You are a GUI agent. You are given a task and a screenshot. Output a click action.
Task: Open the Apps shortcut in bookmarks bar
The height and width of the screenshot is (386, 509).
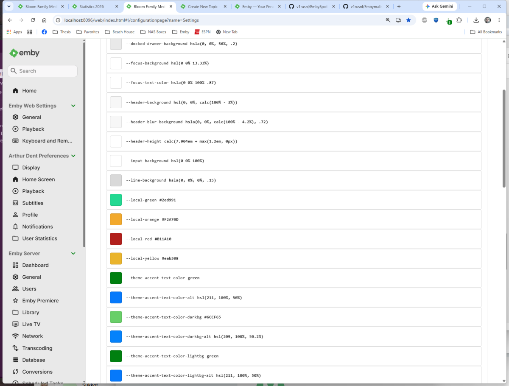click(x=14, y=32)
